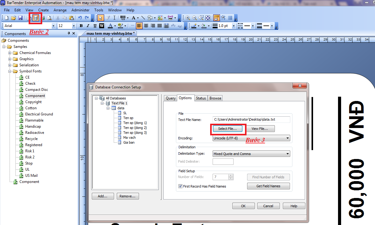
Task: Collapse the Symbol Fonts folder
Action: coord(10,71)
